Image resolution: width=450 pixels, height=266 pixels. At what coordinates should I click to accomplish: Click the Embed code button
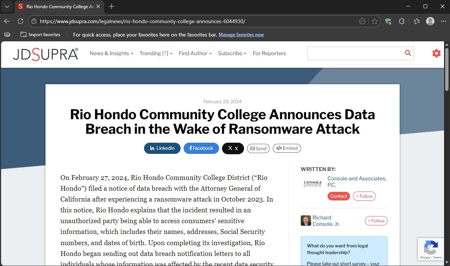287,148
